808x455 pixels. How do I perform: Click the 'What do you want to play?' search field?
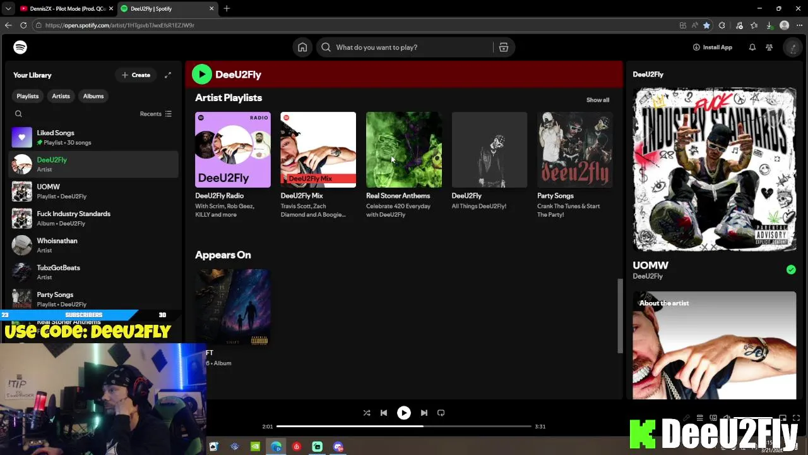click(404, 47)
